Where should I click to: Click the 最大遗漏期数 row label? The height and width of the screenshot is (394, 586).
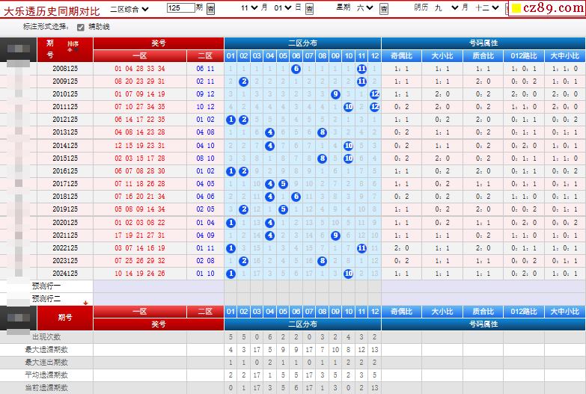click(x=46, y=350)
